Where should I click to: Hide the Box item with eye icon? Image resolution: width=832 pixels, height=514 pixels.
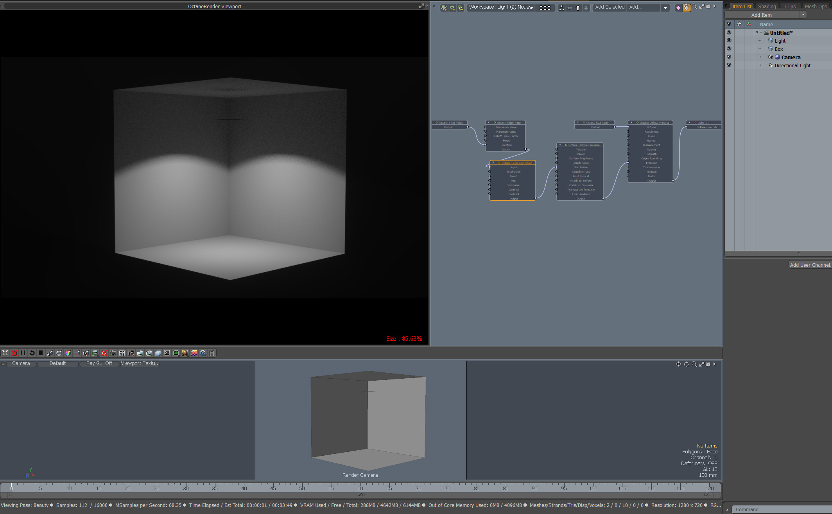tap(729, 49)
